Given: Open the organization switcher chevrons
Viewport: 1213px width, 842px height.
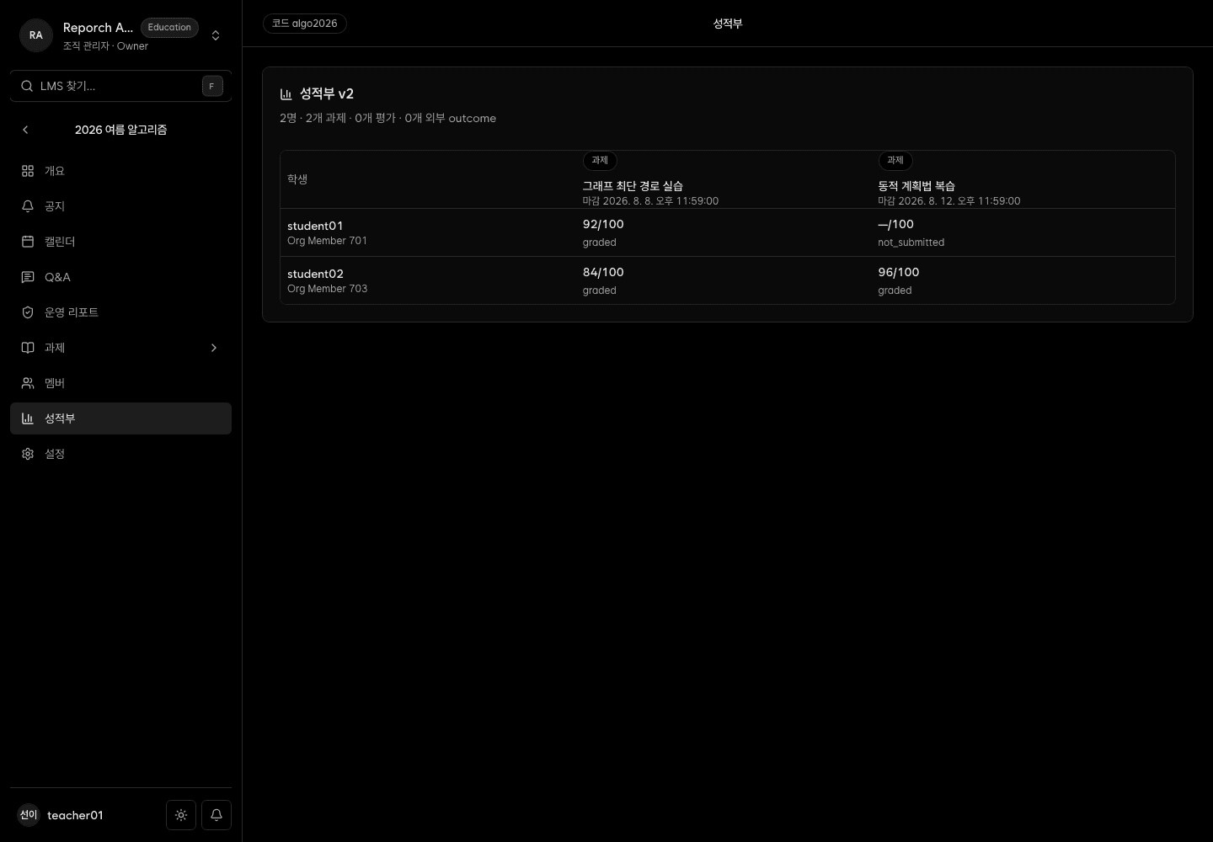Looking at the screenshot, I should (x=216, y=35).
